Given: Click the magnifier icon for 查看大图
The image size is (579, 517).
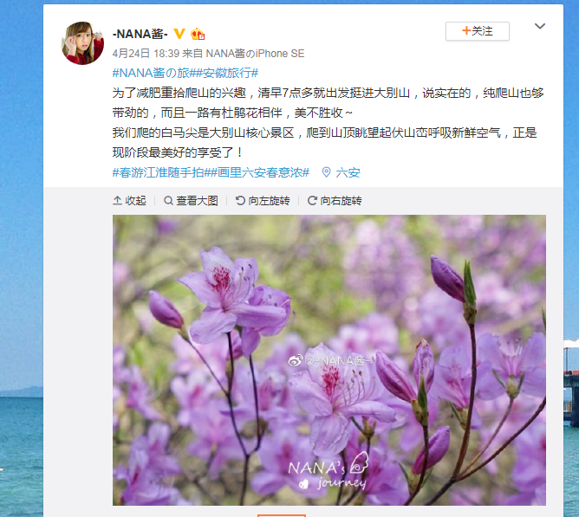Looking at the screenshot, I should (x=168, y=200).
